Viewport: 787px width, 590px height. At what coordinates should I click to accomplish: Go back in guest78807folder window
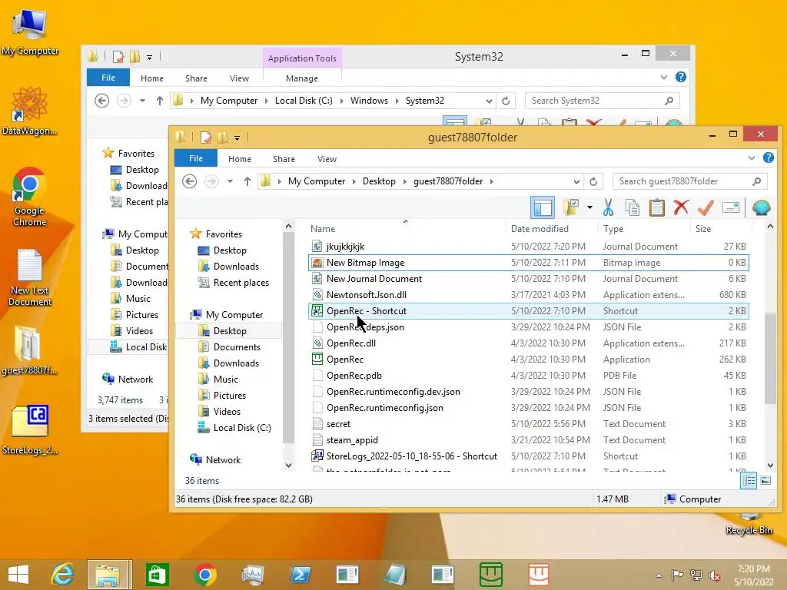pyautogui.click(x=189, y=181)
